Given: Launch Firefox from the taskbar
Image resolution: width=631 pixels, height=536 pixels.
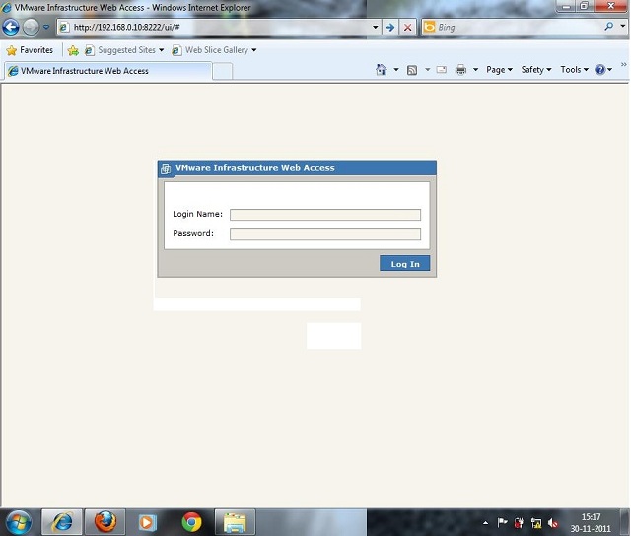Looking at the screenshot, I should [x=105, y=522].
